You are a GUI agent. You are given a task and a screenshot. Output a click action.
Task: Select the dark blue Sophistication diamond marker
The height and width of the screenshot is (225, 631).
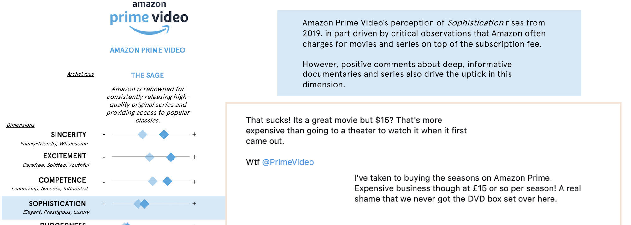[144, 204]
